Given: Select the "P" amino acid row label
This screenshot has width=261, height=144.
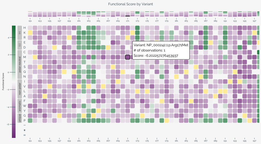Looking at the screenshot, I should pos(24,120).
